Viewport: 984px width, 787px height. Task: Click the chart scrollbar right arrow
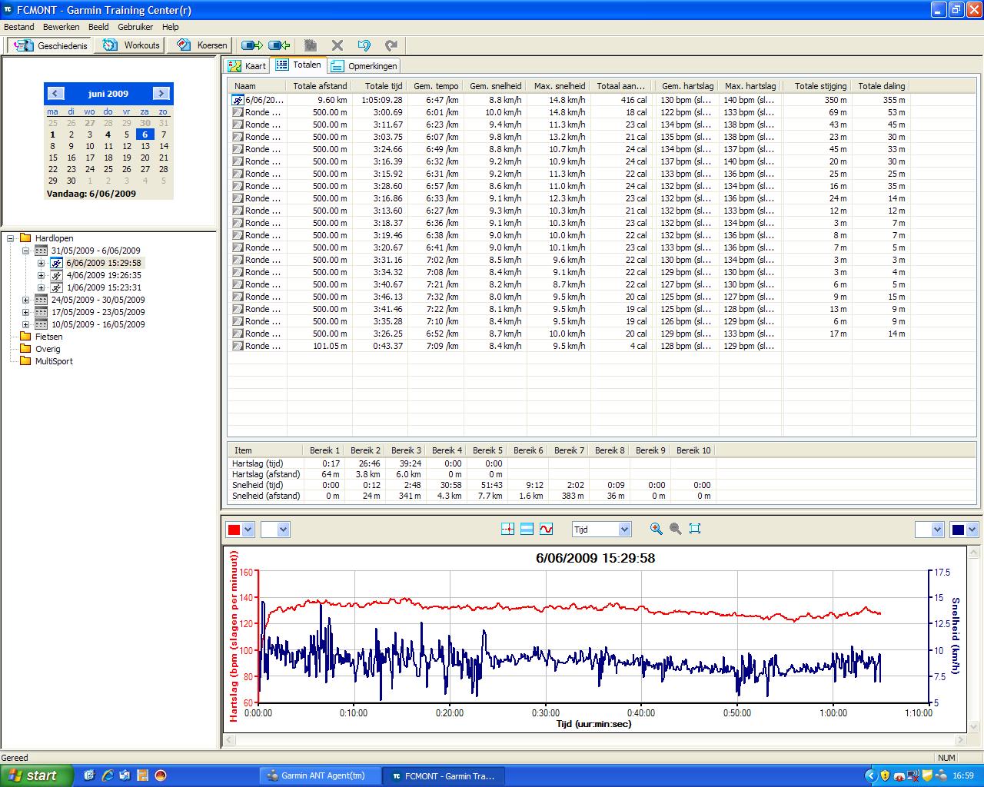pyautogui.click(x=959, y=740)
